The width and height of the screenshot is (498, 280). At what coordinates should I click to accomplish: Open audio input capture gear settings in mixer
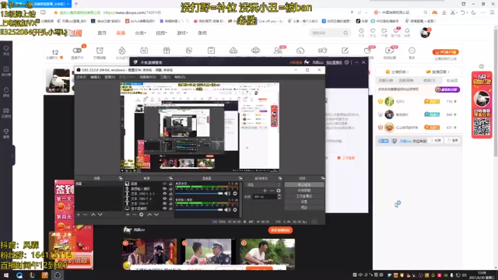click(x=235, y=209)
